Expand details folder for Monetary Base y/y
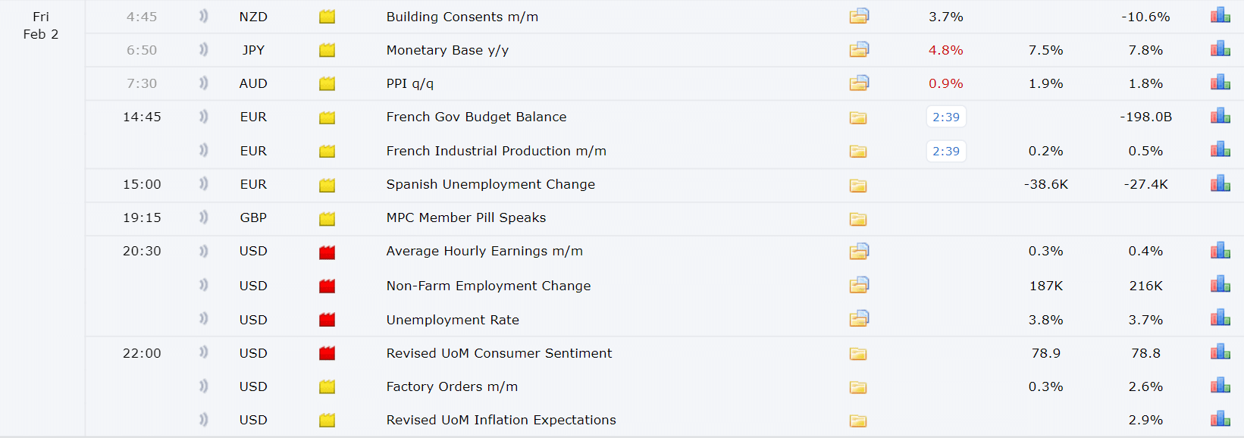 (x=859, y=49)
